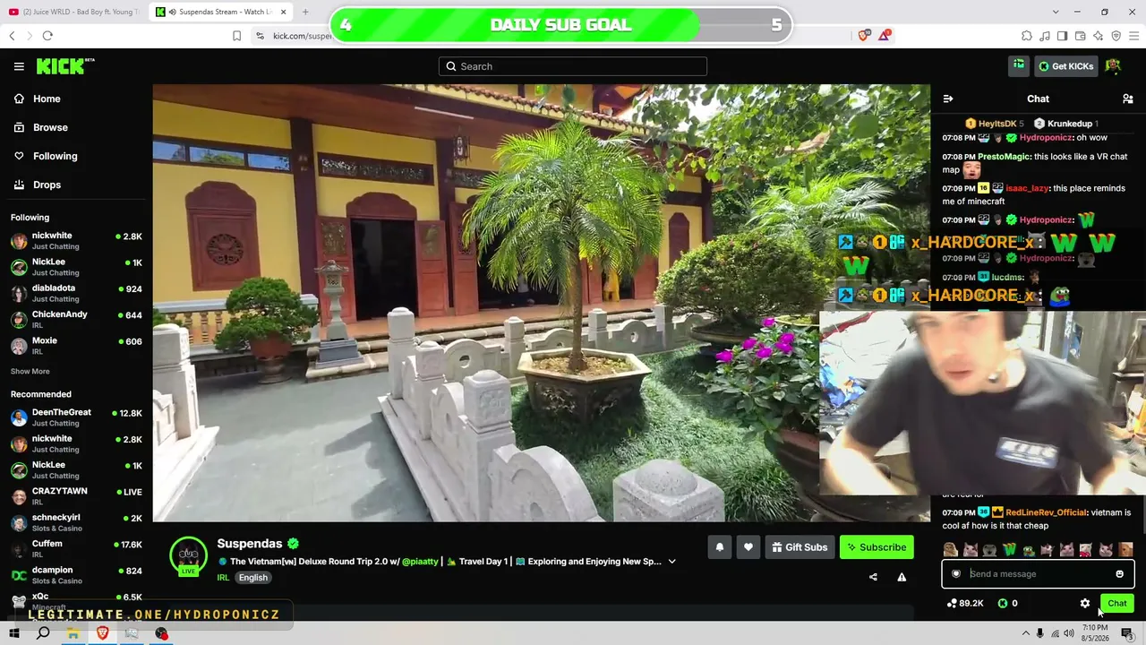This screenshot has height=645, width=1146.
Task: Share the stream using the share icon
Action: tap(873, 577)
